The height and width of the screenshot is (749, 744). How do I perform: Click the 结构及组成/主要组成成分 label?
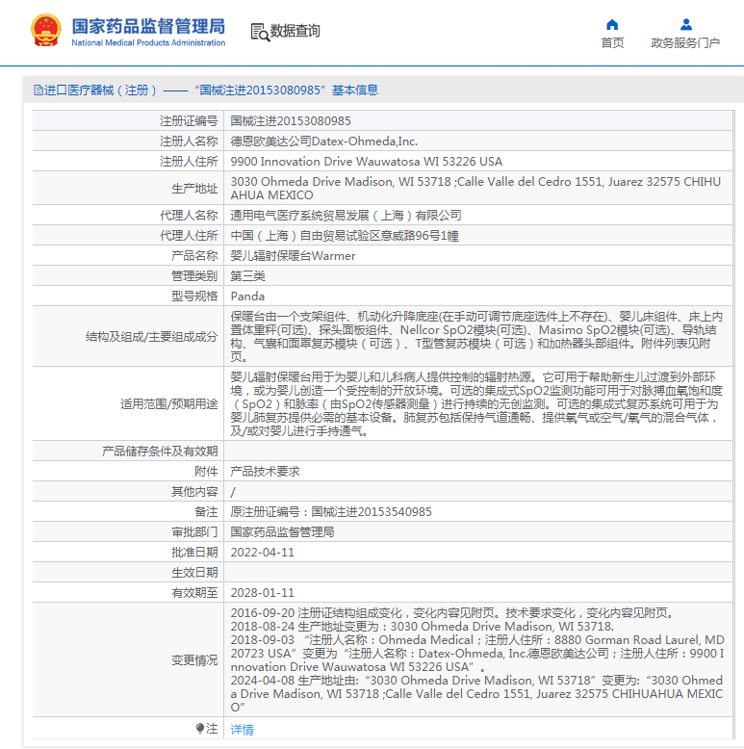(x=151, y=337)
